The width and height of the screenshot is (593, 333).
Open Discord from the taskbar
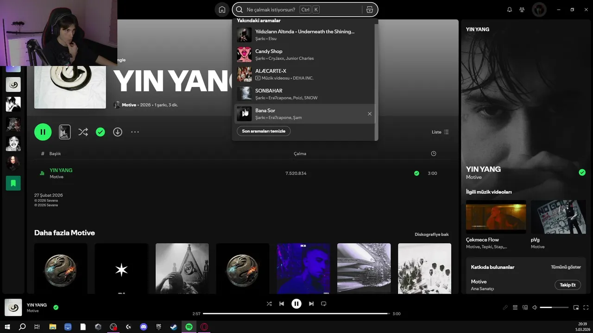144,327
